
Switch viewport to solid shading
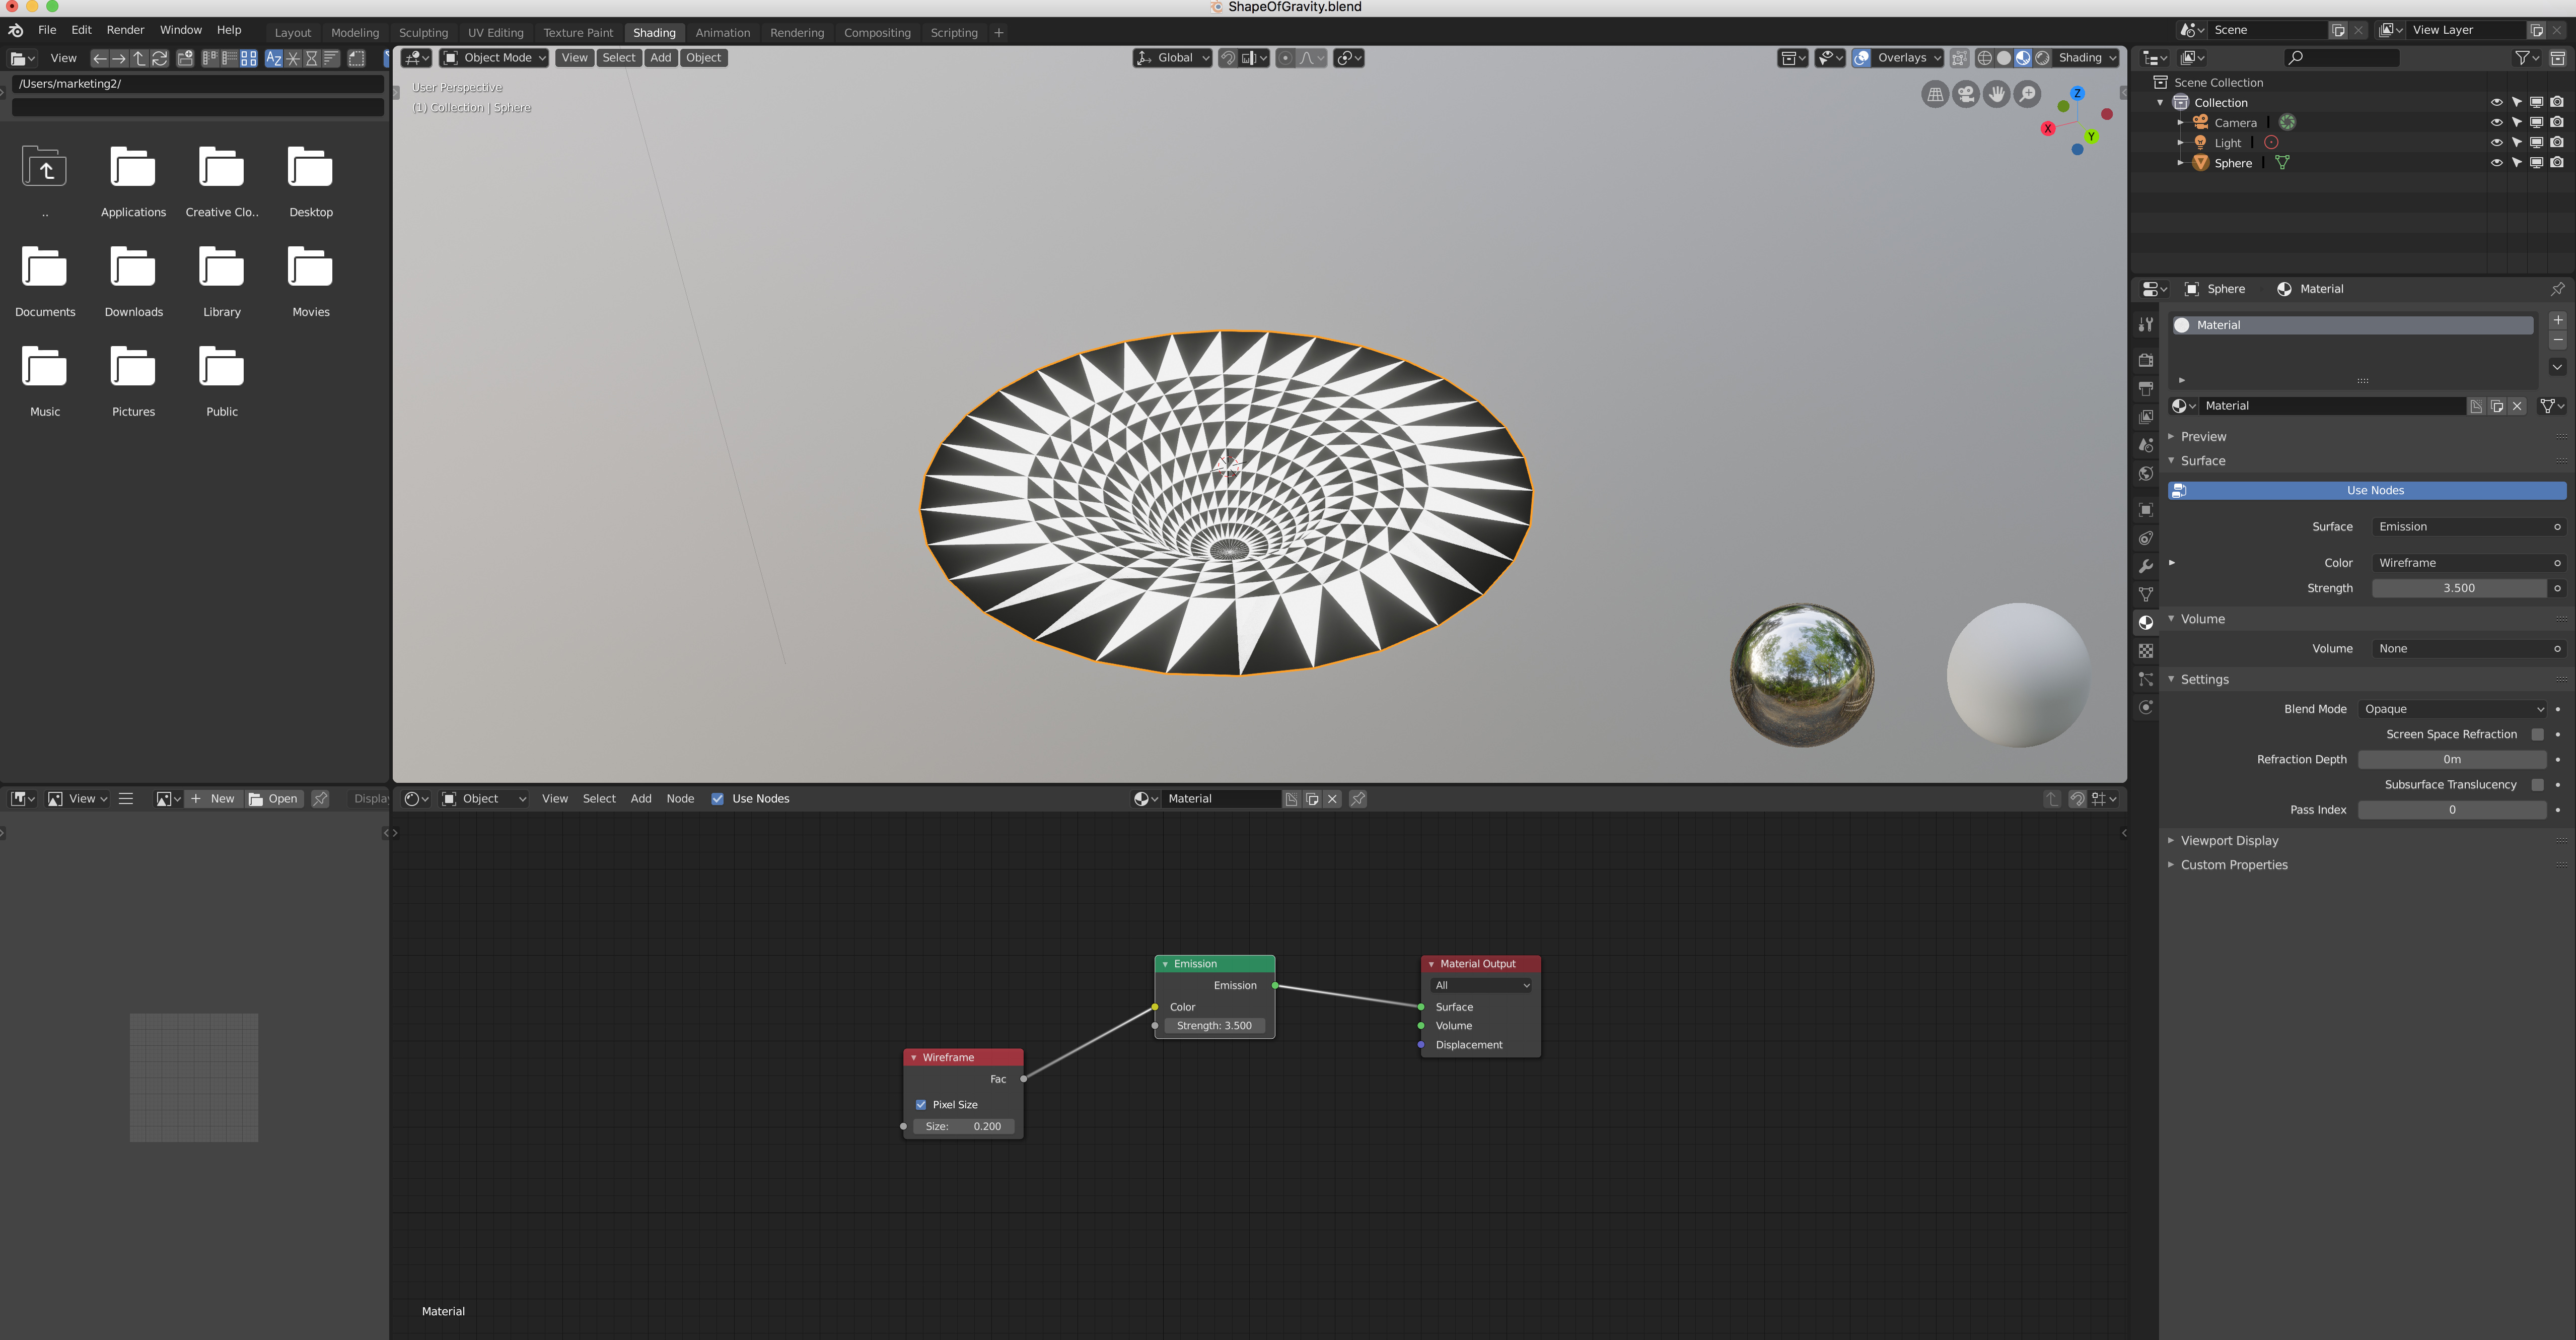tap(2004, 58)
